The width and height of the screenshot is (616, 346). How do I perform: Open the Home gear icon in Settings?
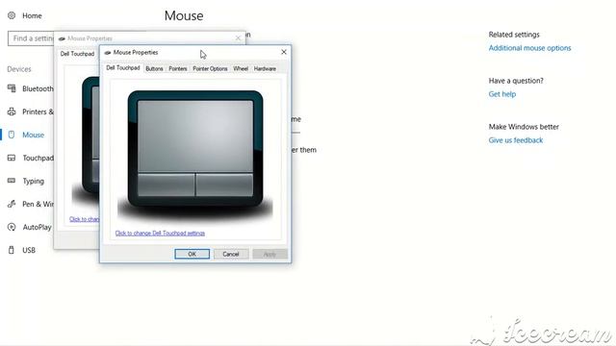click(12, 15)
